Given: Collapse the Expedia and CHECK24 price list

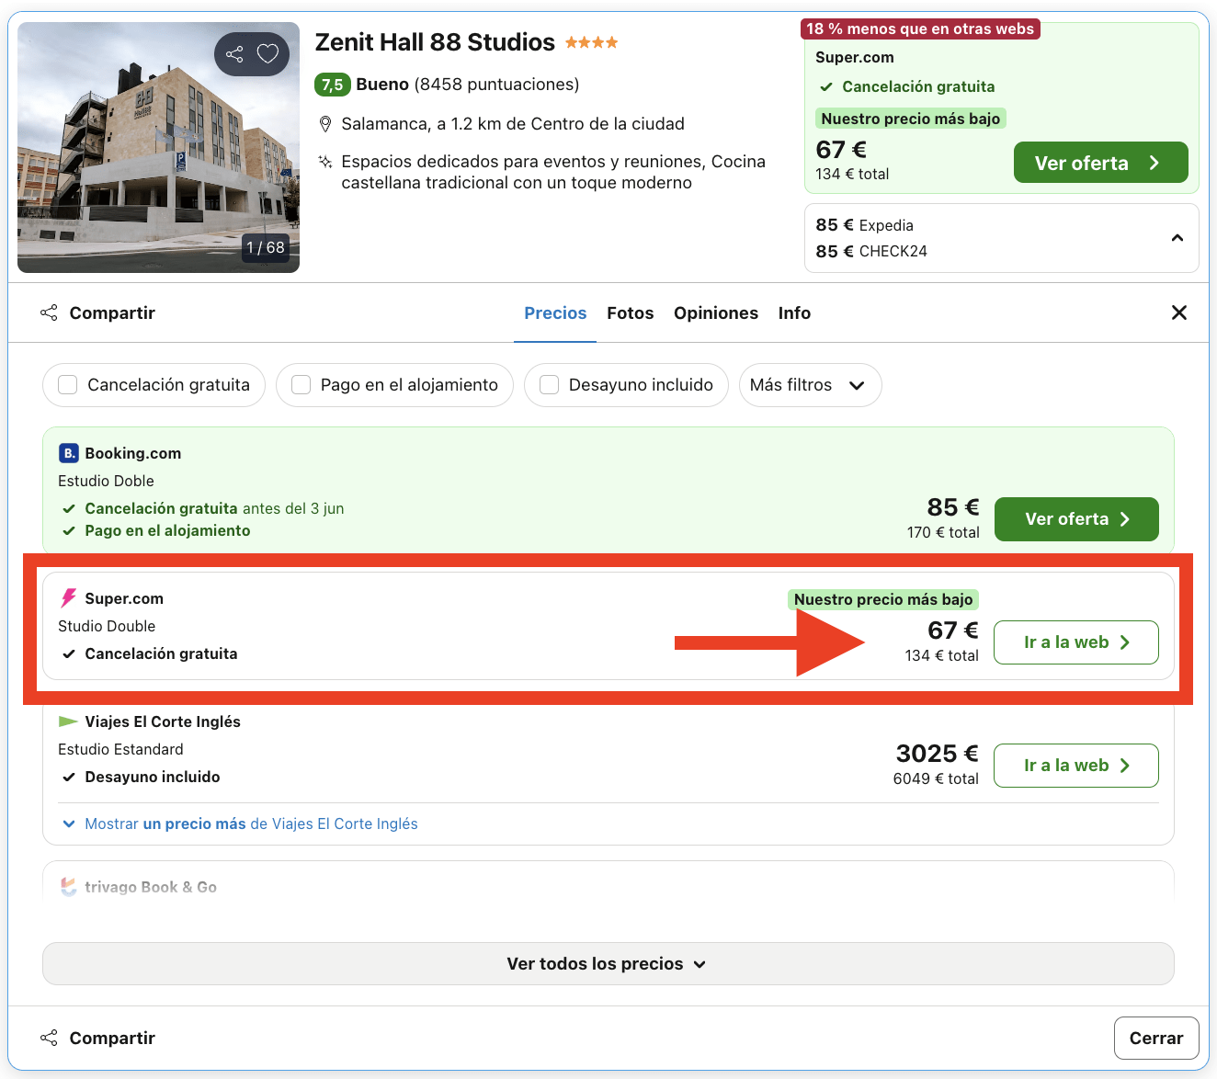Looking at the screenshot, I should pos(1177,238).
